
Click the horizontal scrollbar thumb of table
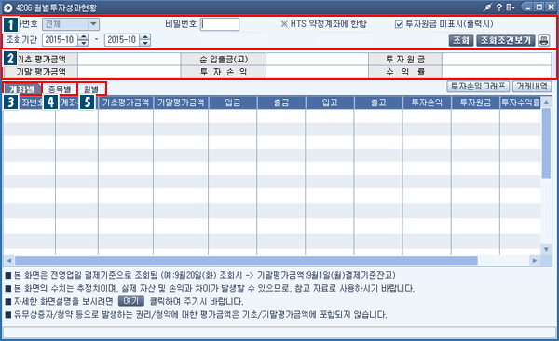(x=246, y=260)
